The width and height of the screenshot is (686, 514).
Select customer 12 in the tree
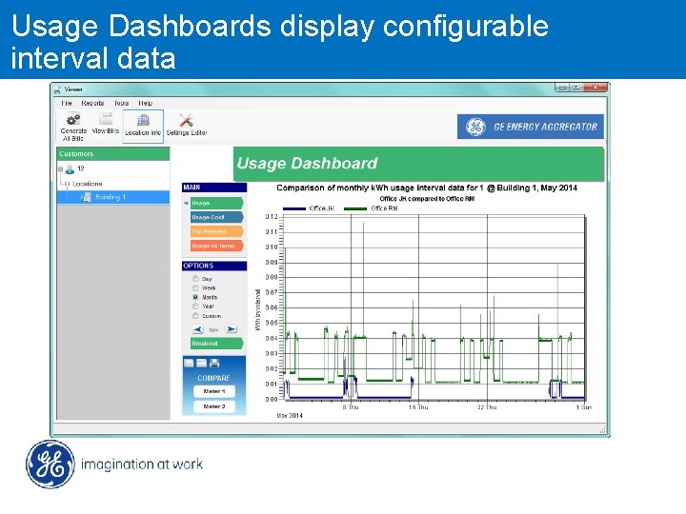(x=80, y=168)
